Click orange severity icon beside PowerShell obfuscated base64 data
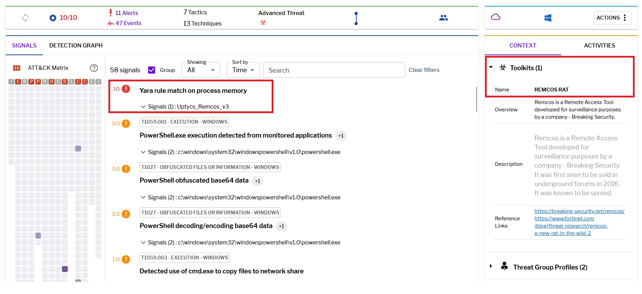 126,169
